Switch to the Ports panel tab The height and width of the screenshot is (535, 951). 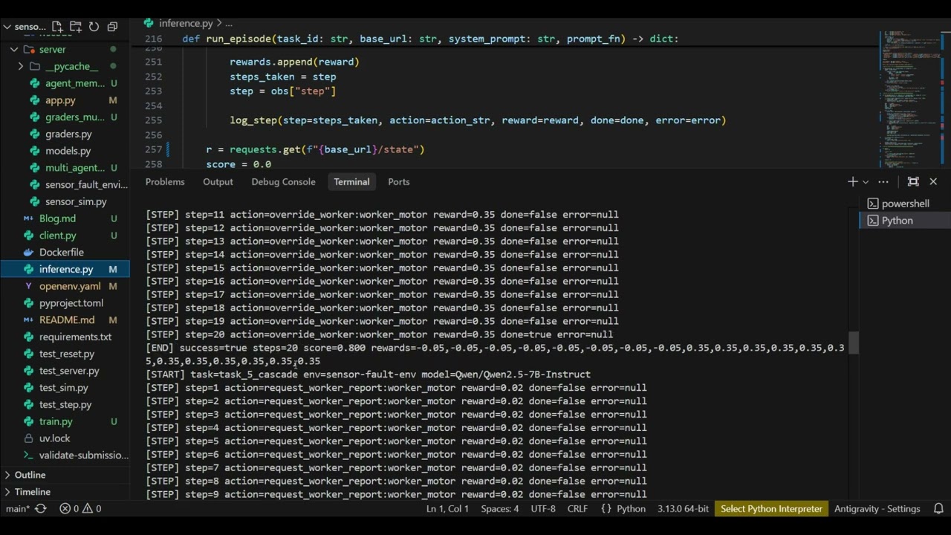pyautogui.click(x=398, y=182)
